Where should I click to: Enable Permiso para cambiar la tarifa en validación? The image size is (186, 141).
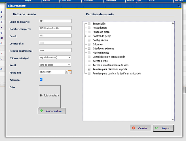click(x=89, y=73)
